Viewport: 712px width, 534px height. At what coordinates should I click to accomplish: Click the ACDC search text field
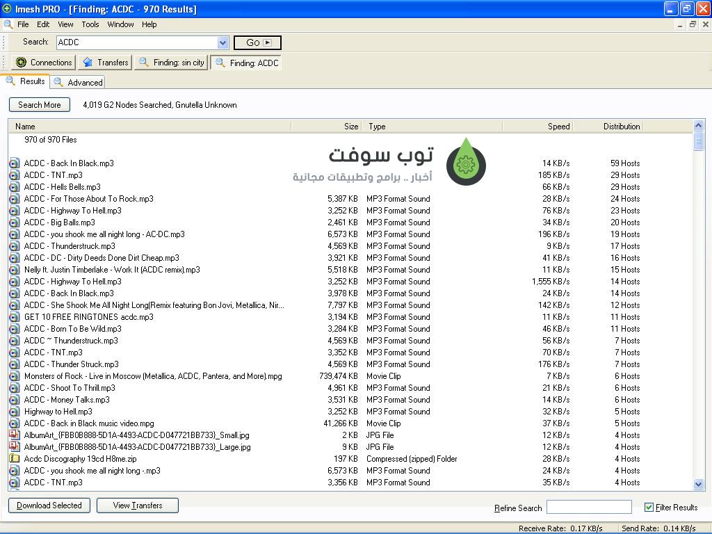(x=138, y=42)
